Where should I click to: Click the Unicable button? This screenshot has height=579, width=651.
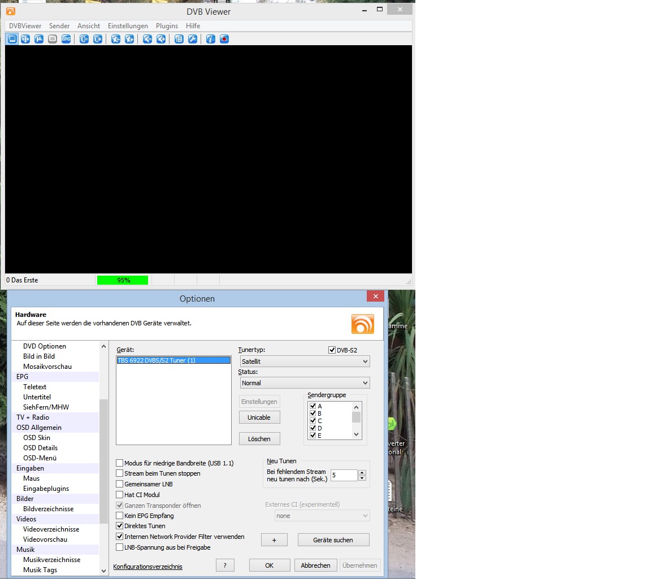click(x=259, y=417)
